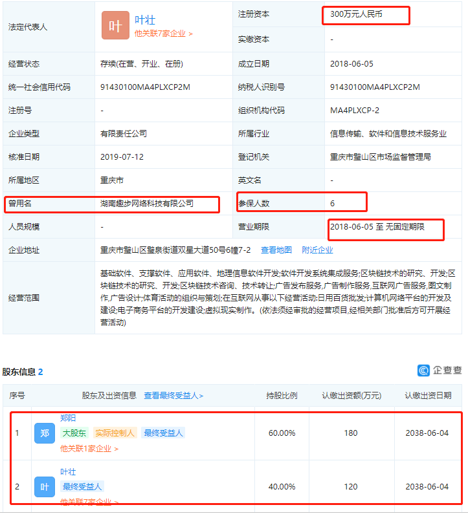This screenshot has height=516, width=468.
Task: Click the blue 郑 shareholder avatar
Action: tap(45, 433)
